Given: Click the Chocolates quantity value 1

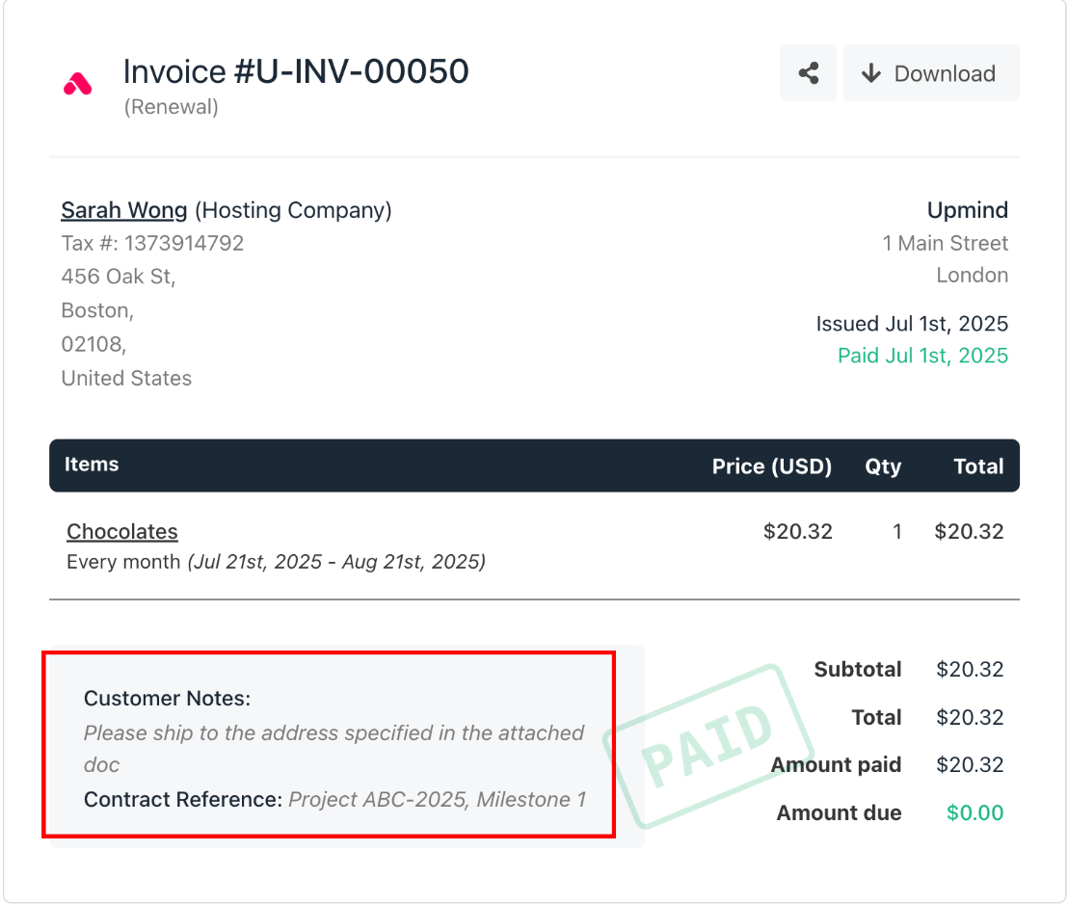Looking at the screenshot, I should (x=897, y=531).
